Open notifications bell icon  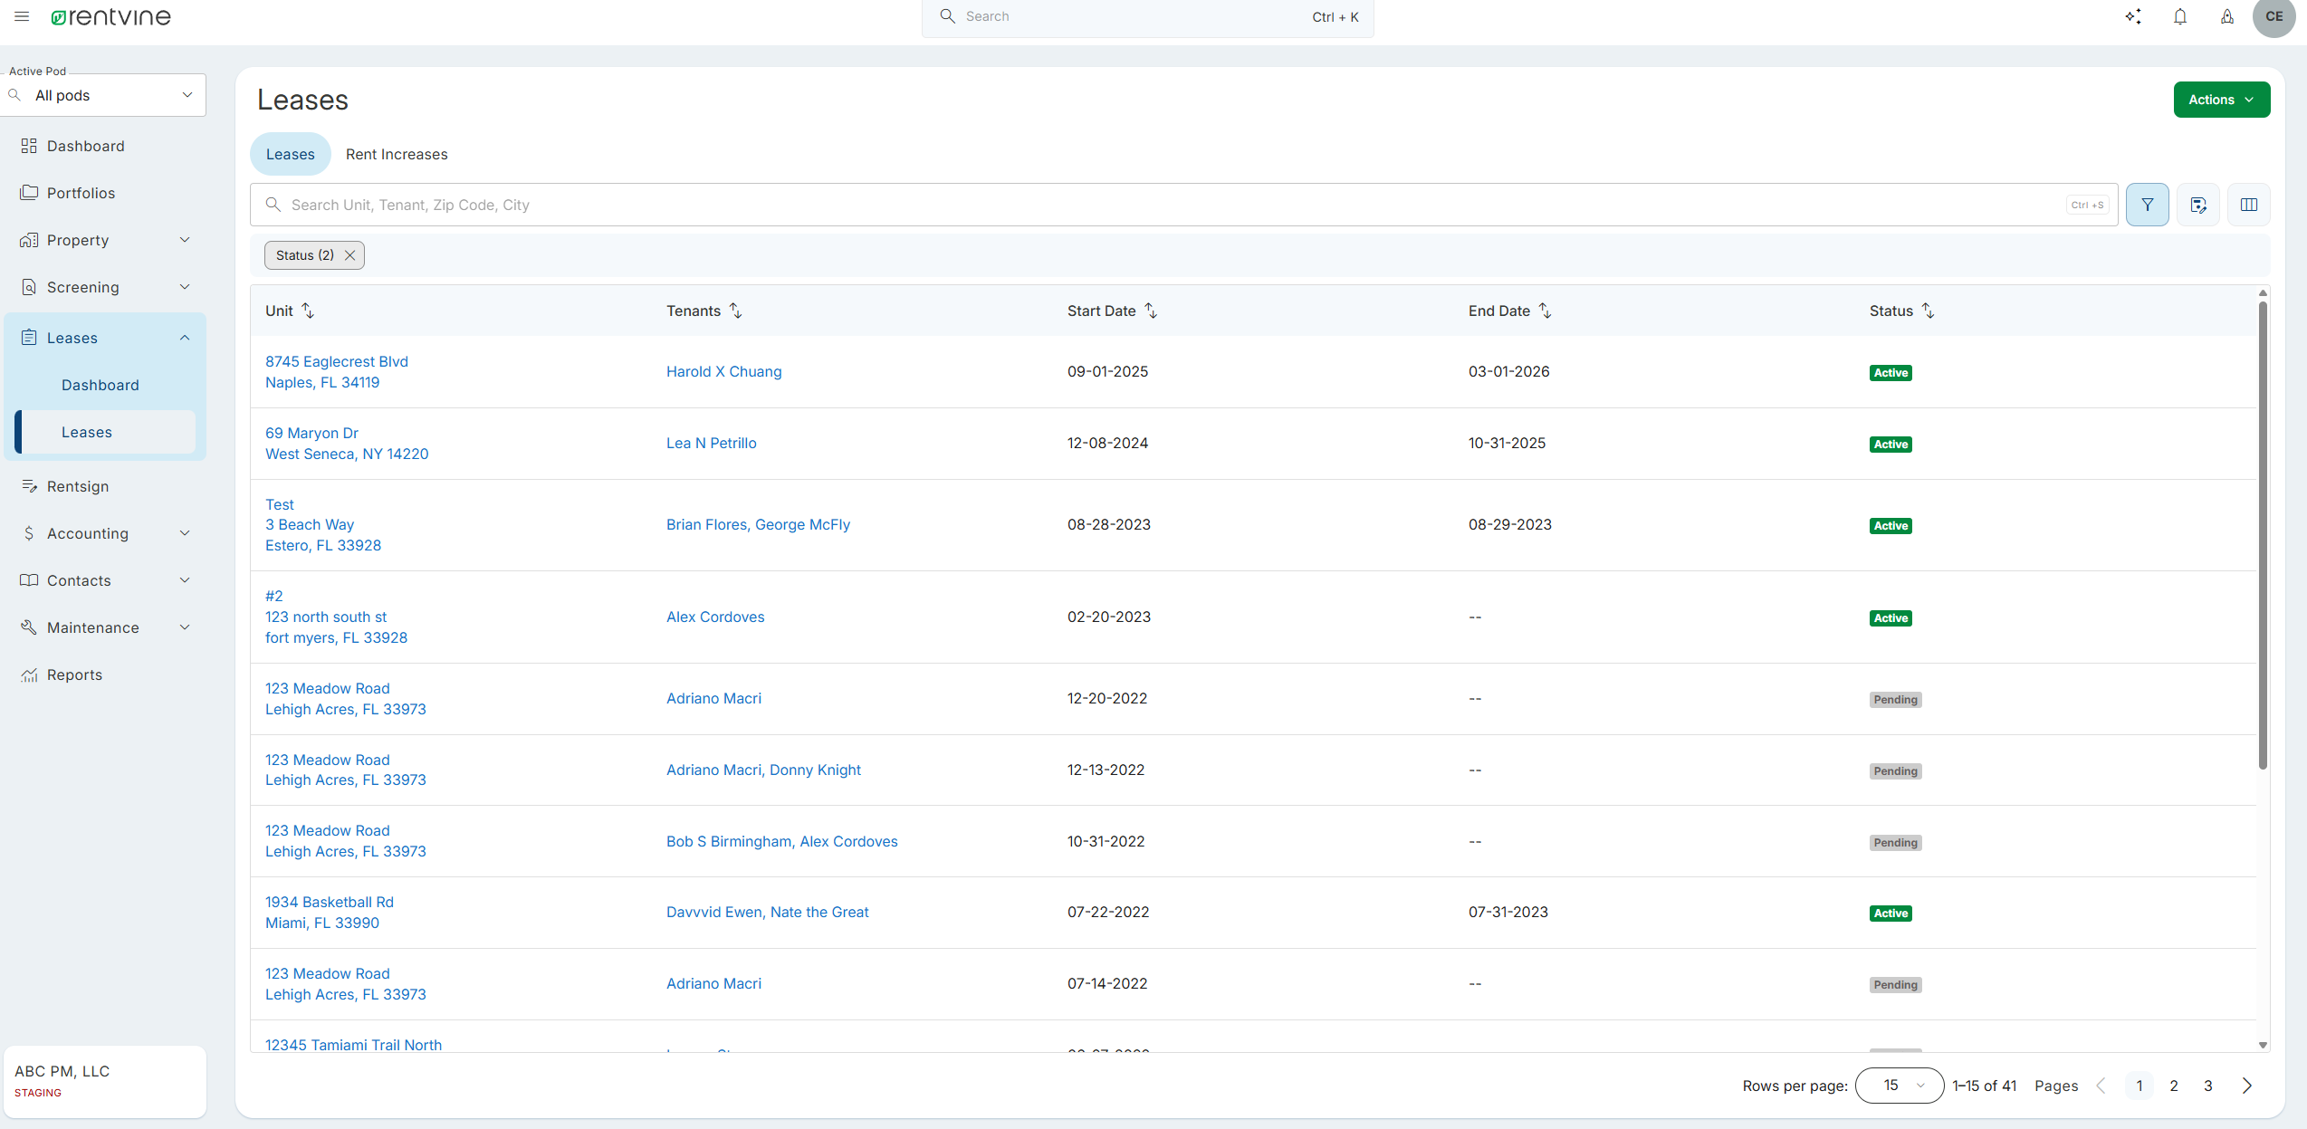click(2180, 16)
